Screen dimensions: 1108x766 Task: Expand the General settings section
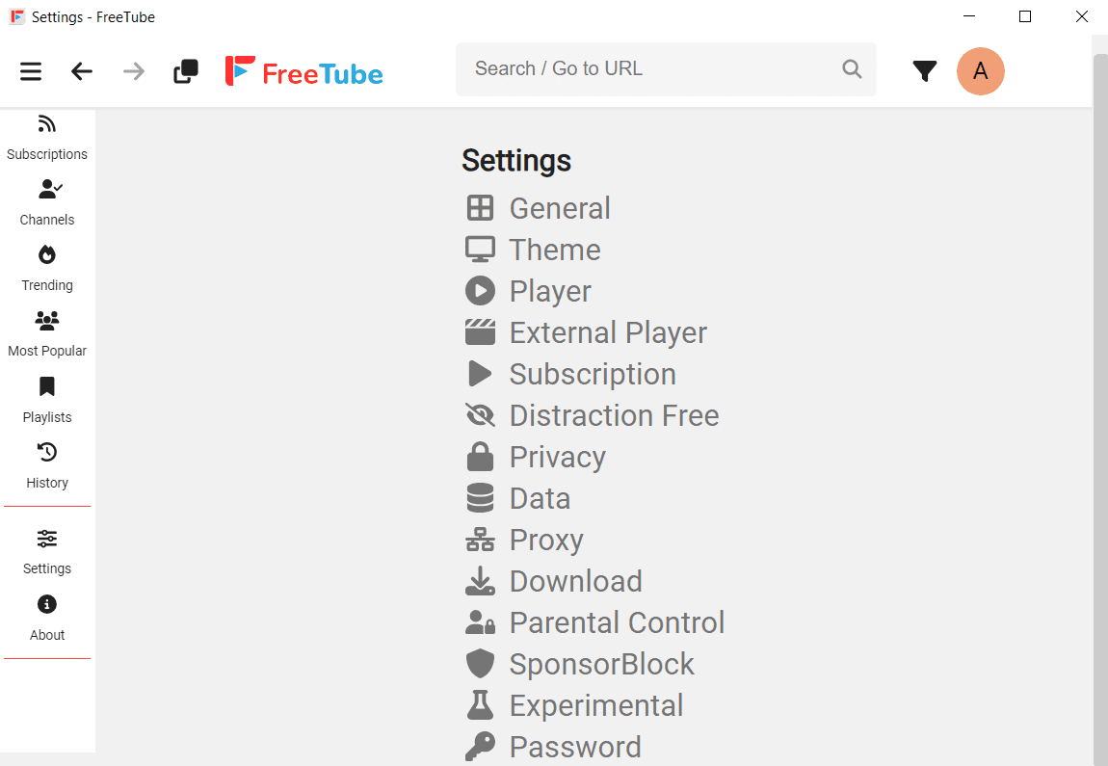point(559,208)
